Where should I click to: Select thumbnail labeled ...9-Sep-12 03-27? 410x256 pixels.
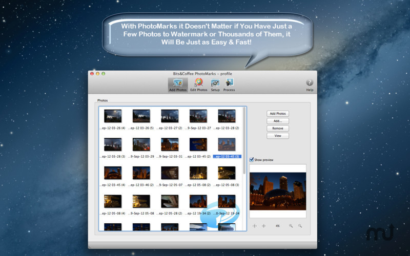click(x=198, y=116)
